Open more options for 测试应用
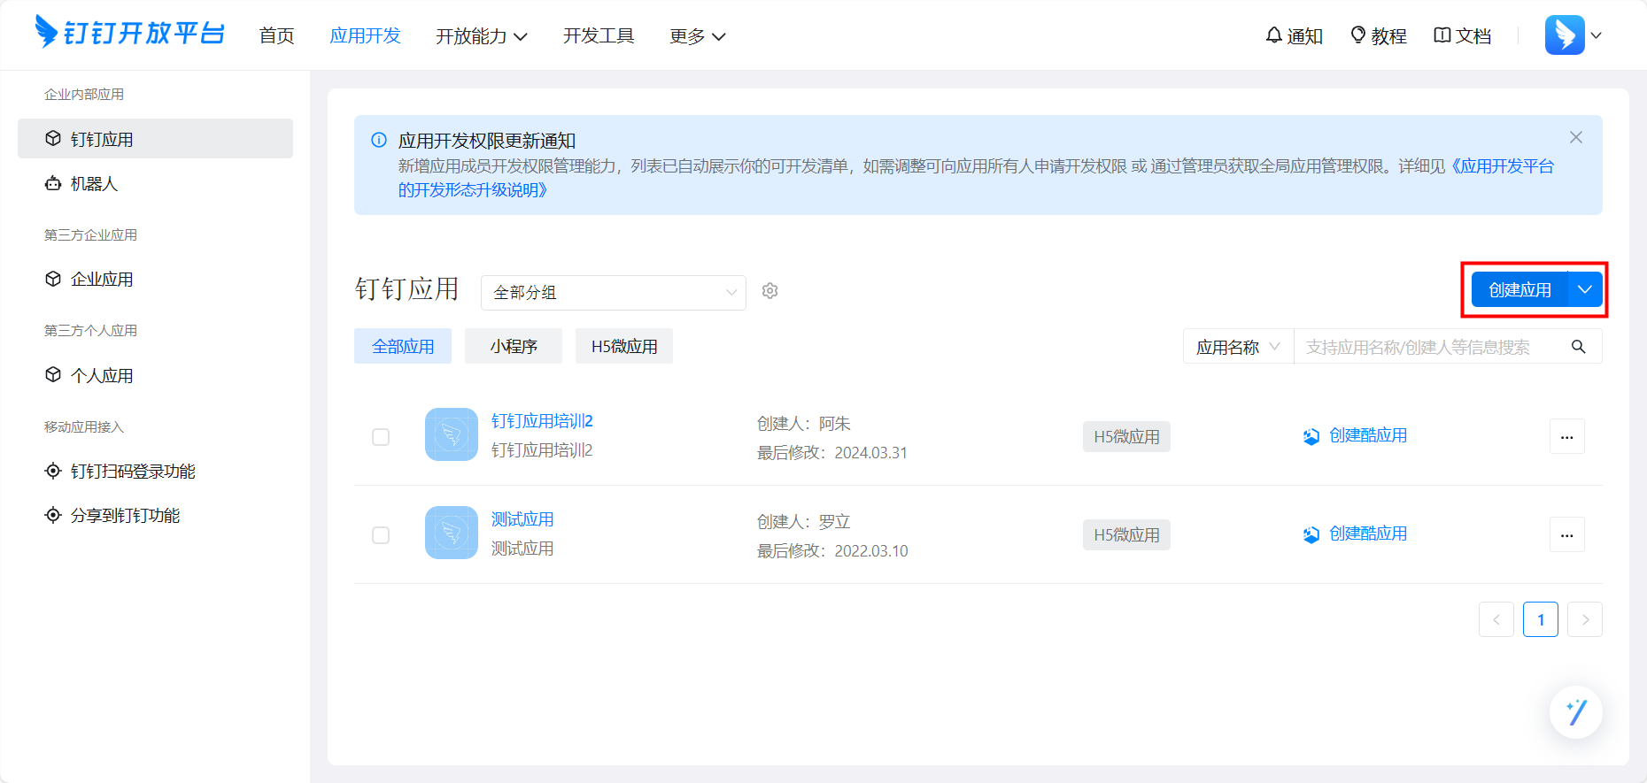Viewport: 1647px width, 783px height. tap(1567, 535)
